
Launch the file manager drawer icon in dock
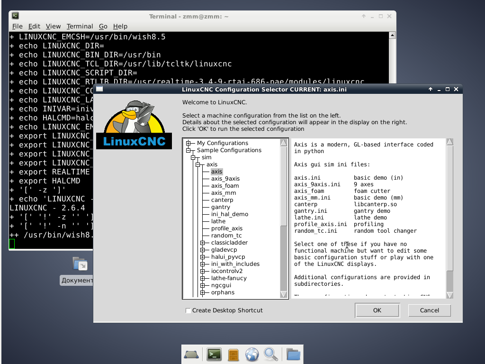pyautogui.click(x=233, y=355)
